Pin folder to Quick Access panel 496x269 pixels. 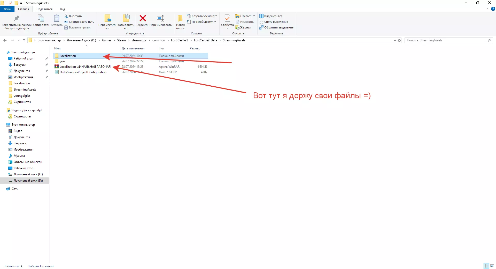tap(17, 22)
